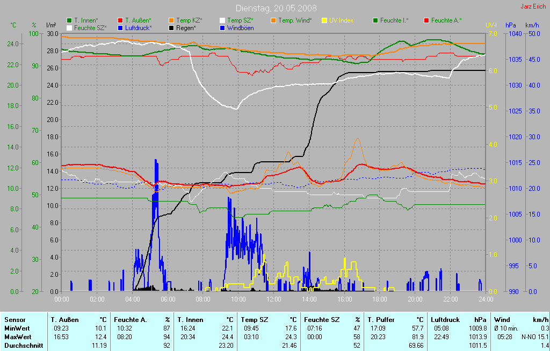Click the °C axis unit label at the top left
This screenshot has height=351, width=550.
(x=13, y=25)
